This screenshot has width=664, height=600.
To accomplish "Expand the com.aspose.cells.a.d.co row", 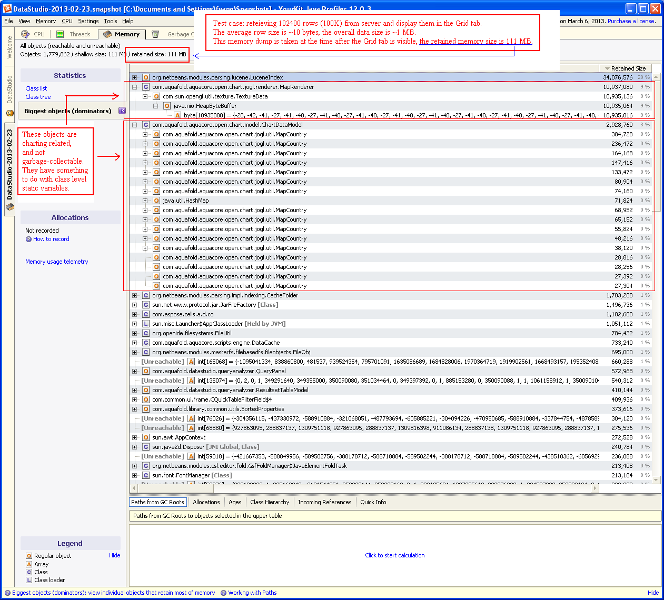I will tap(134, 314).
